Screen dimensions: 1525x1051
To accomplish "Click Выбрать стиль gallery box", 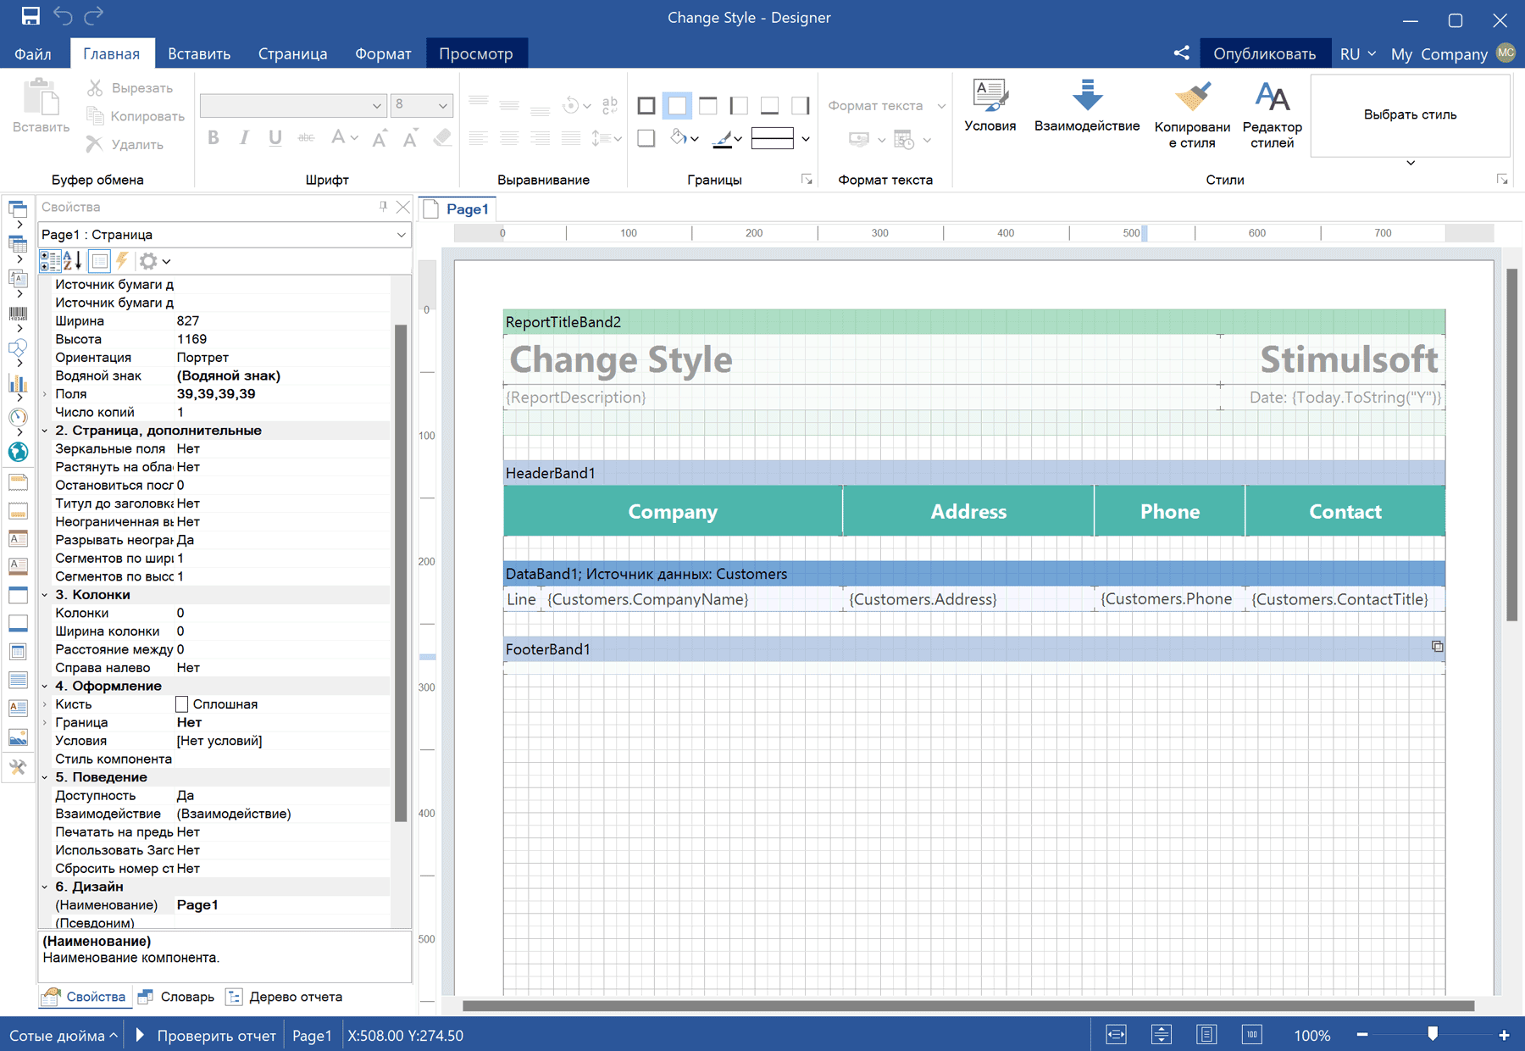I will pyautogui.click(x=1410, y=114).
